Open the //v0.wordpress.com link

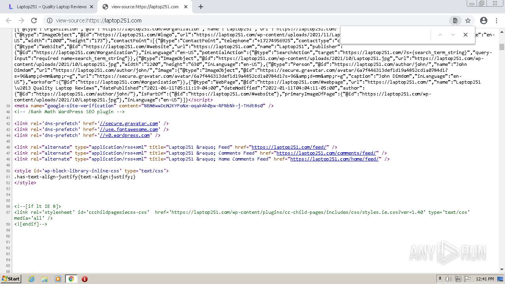125,135
